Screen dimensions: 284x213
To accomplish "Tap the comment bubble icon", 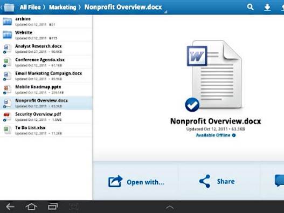I will [279, 180].
